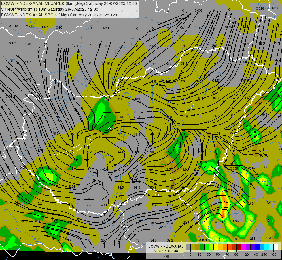Click the SYNOP Wind 10m title line
This screenshot has height=260, width=282.
click(x=50, y=9)
